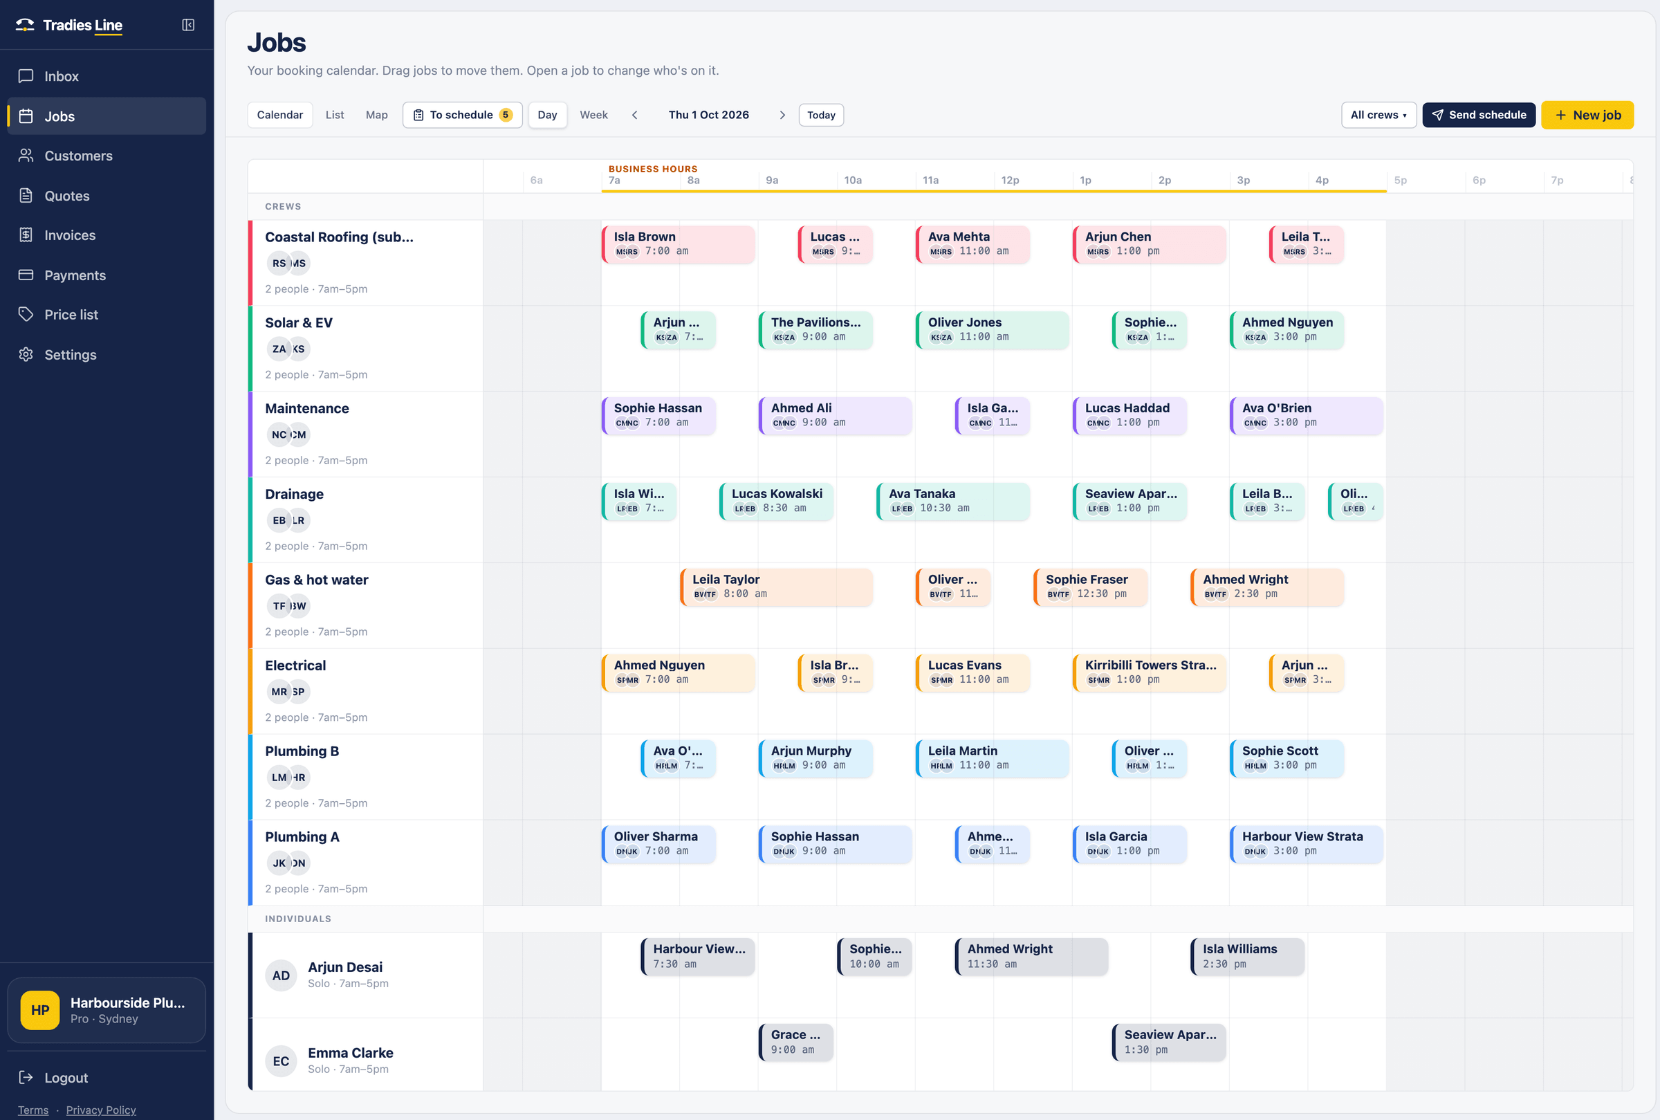This screenshot has height=1120, width=1660.
Task: Jump to Today
Action: (821, 115)
